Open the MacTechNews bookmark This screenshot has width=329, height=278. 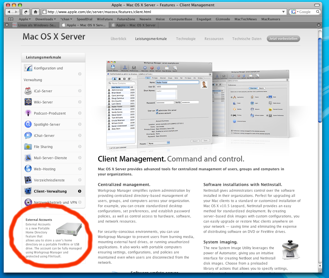[x=245, y=19]
